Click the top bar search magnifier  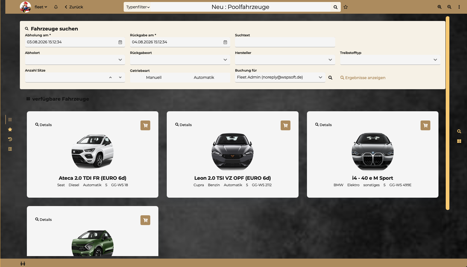[335, 7]
